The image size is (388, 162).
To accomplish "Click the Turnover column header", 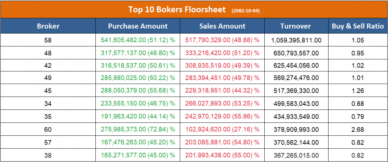I will 295,26.
